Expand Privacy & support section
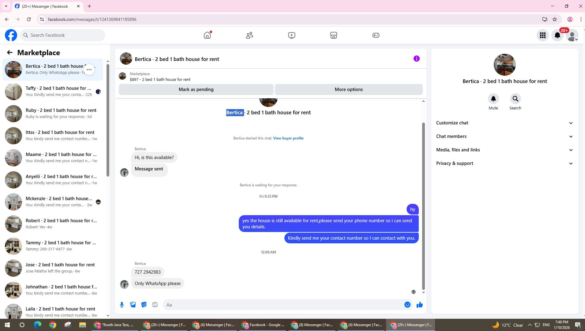585x331 pixels. click(x=504, y=163)
